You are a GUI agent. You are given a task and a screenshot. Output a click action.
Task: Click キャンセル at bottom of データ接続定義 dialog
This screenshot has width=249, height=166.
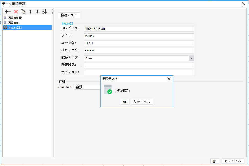point(233,161)
